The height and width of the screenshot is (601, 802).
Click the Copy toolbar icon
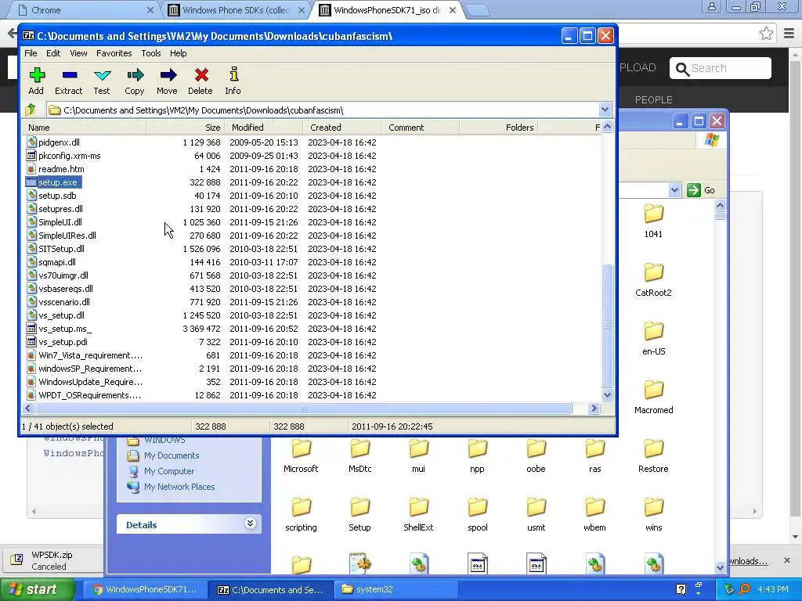pos(135,81)
